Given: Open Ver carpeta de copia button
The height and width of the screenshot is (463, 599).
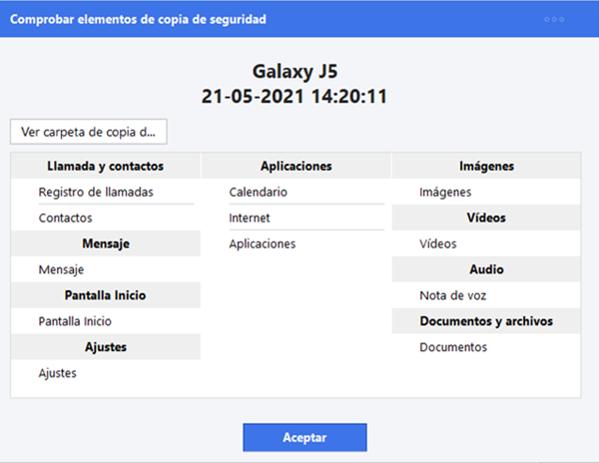Looking at the screenshot, I should (x=89, y=132).
